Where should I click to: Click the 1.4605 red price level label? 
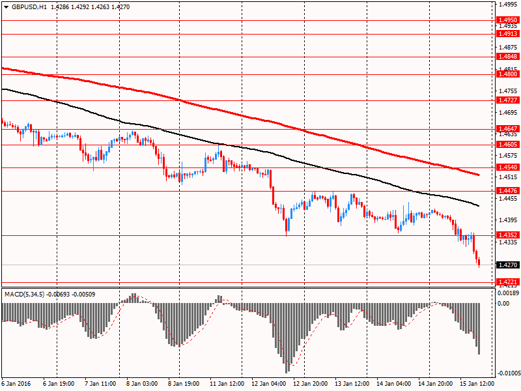click(x=508, y=144)
